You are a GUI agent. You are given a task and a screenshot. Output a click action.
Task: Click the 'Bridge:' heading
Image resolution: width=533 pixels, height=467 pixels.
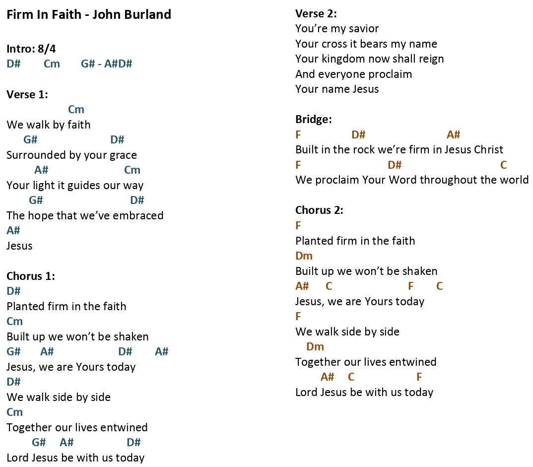[314, 119]
